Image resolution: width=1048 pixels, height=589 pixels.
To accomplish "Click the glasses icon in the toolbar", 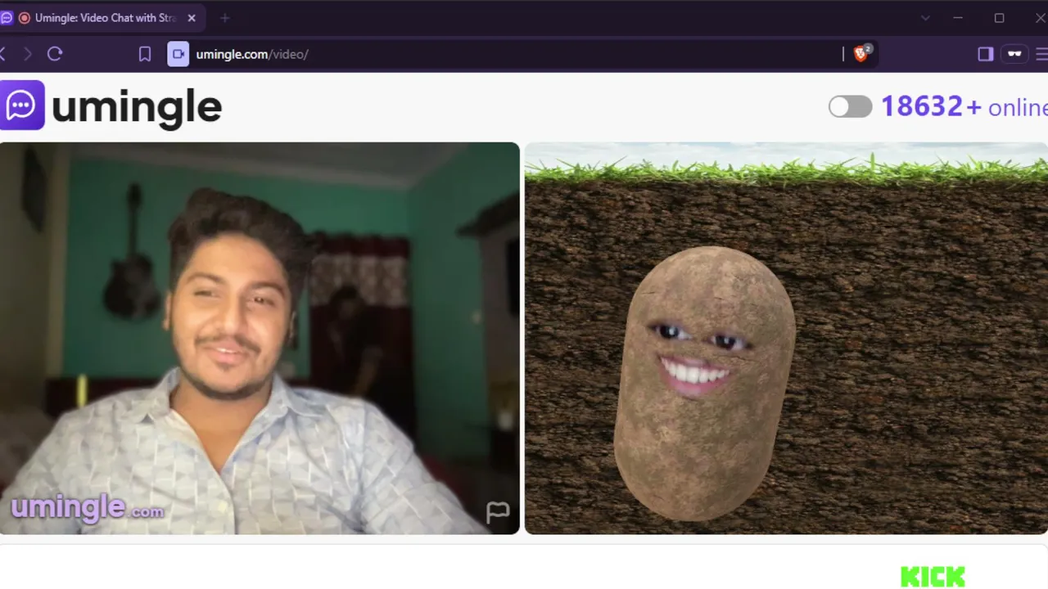I will [x=1015, y=54].
